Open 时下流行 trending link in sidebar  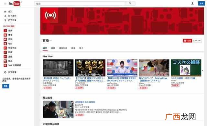click(x=12, y=16)
